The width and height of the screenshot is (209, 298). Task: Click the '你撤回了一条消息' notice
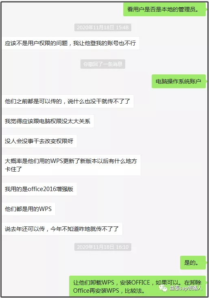(x=103, y=64)
